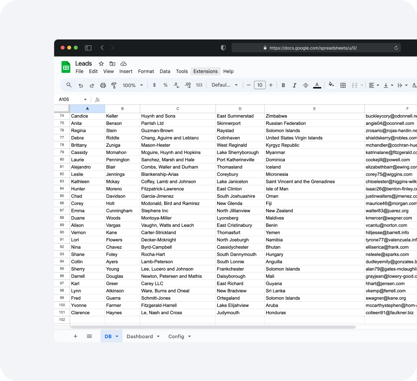Toggle italic formatting
The width and height of the screenshot is (417, 381).
click(295, 85)
